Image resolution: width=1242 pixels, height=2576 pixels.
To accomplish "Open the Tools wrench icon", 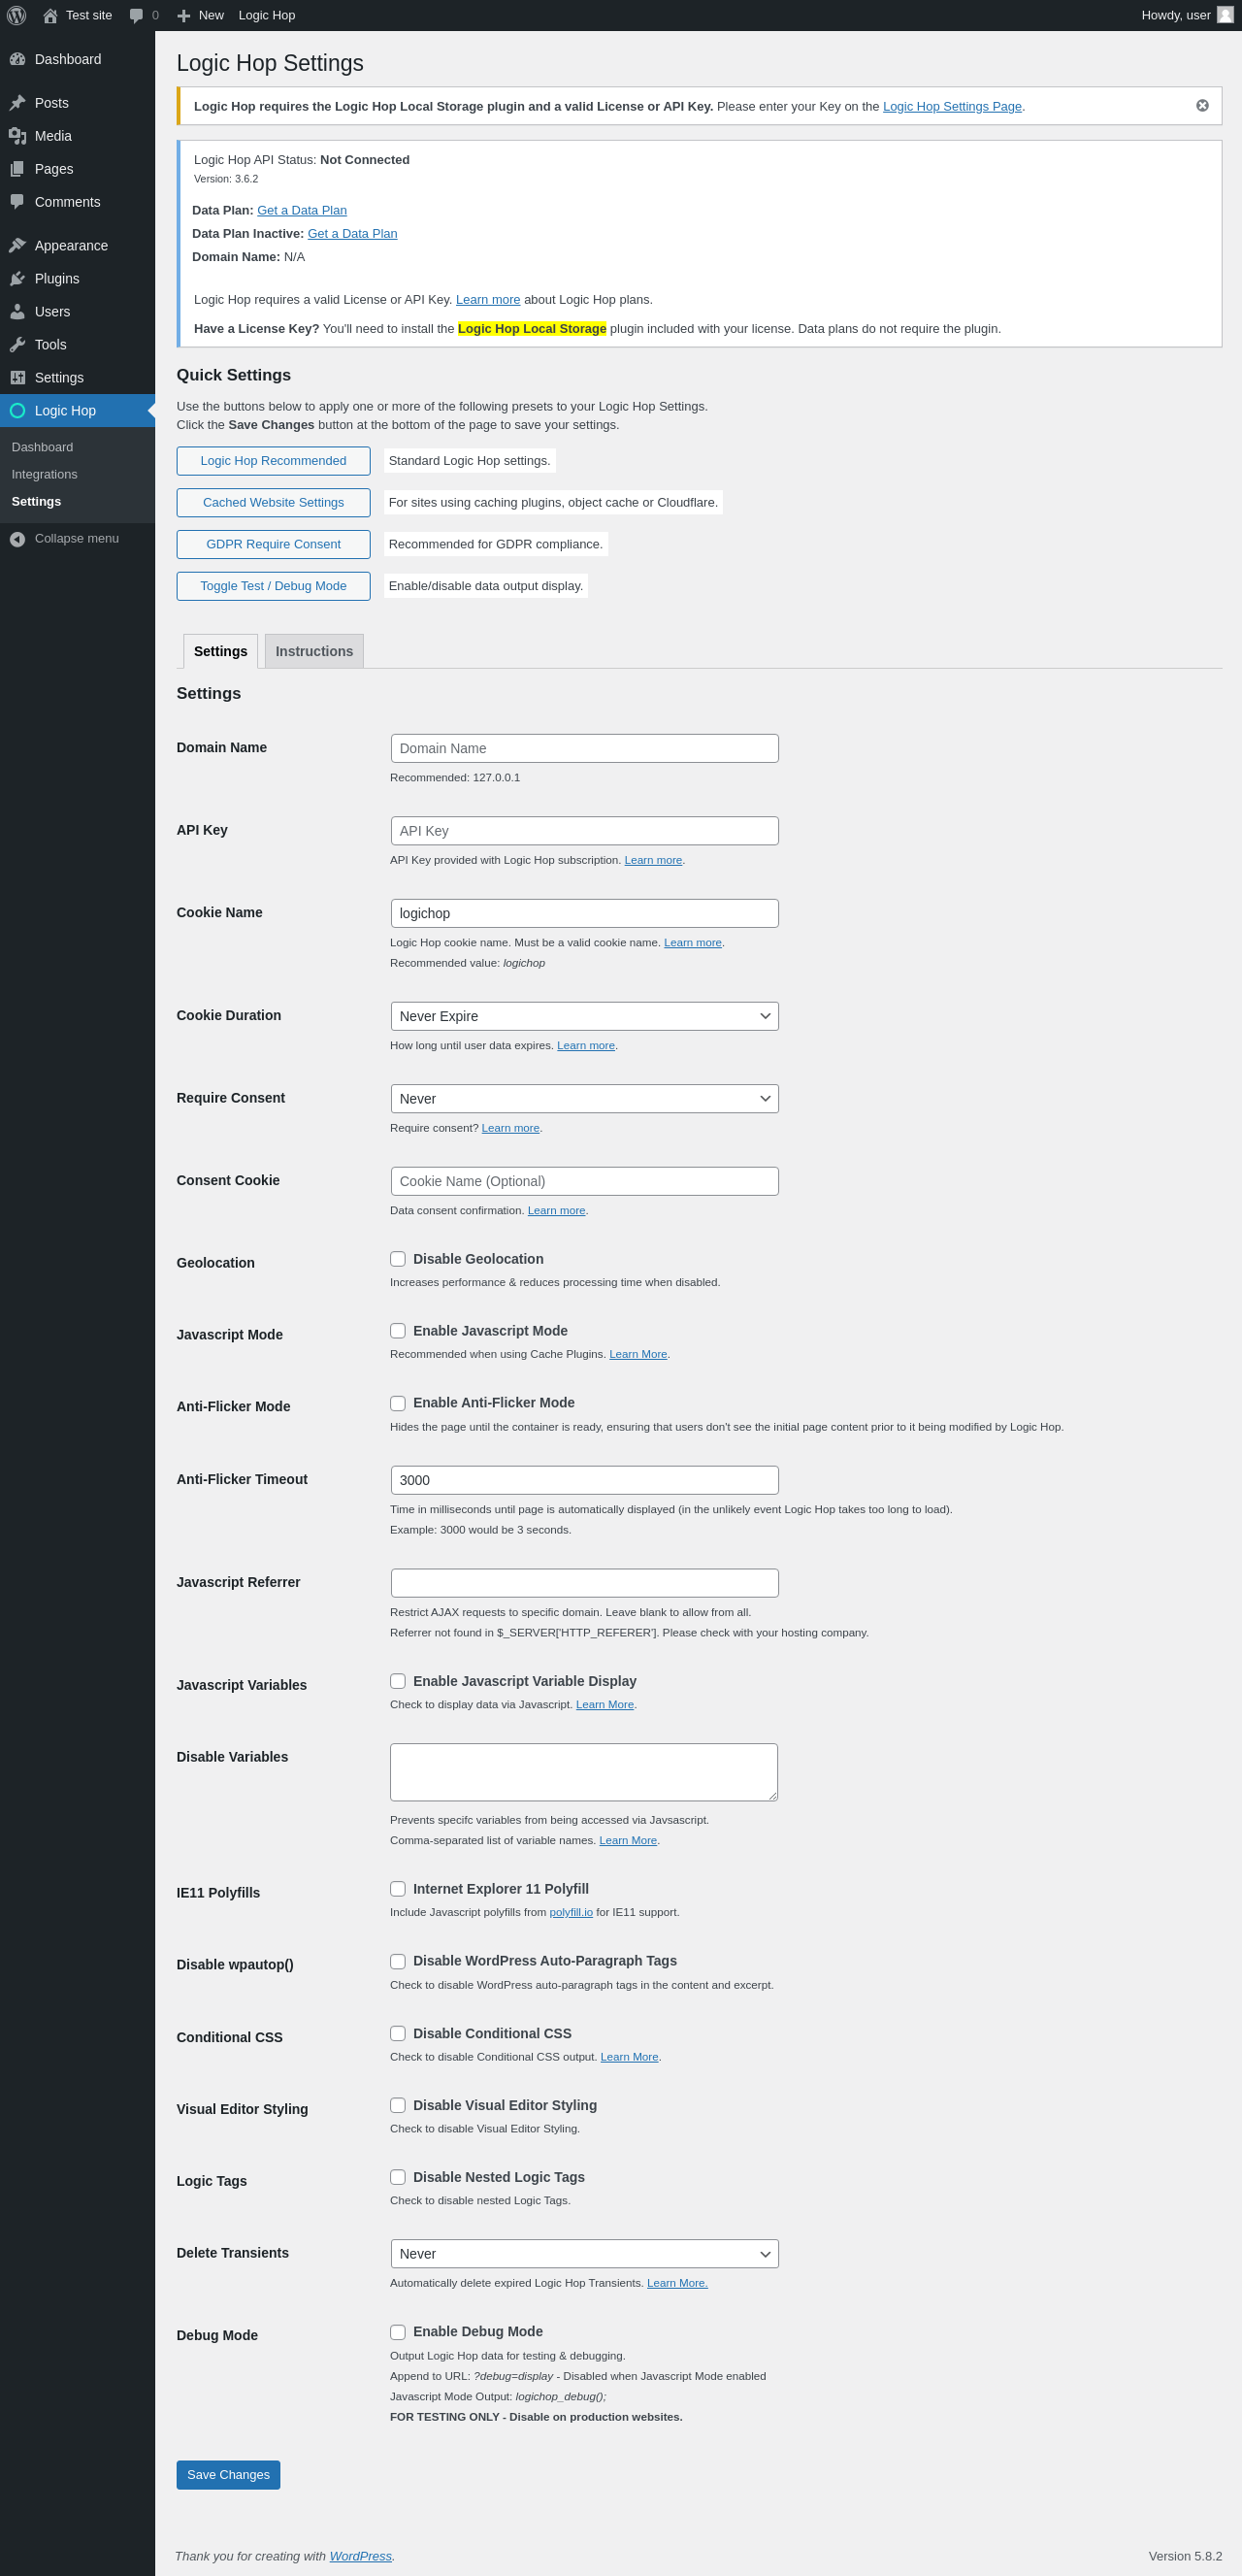I will [x=17, y=345].
